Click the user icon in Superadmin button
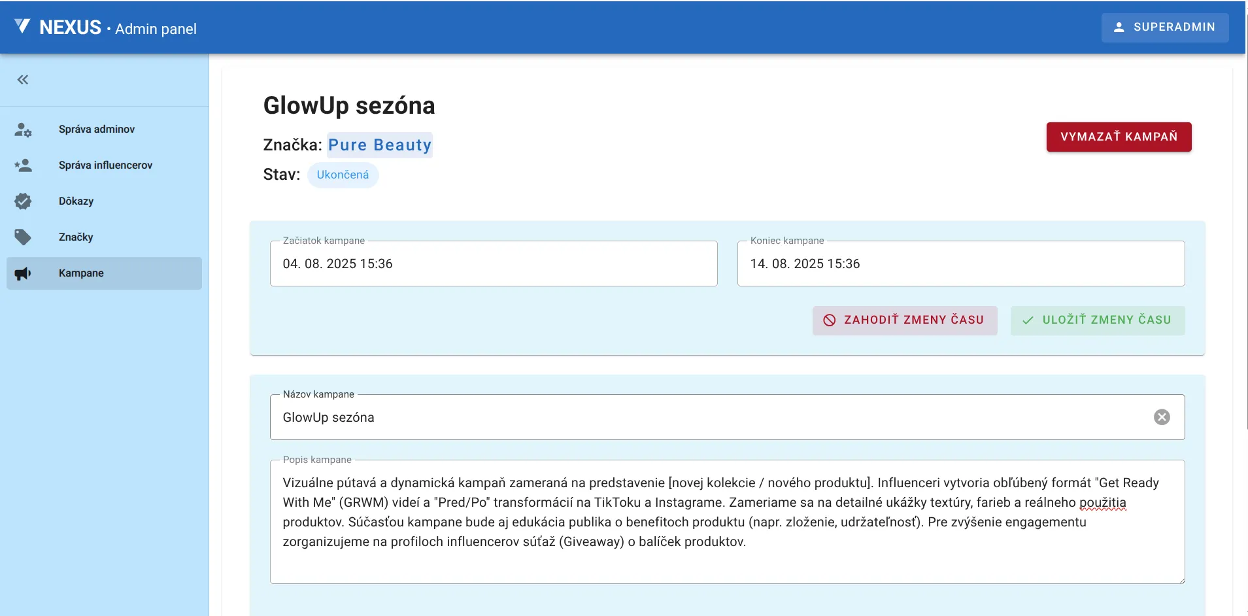 click(x=1119, y=27)
